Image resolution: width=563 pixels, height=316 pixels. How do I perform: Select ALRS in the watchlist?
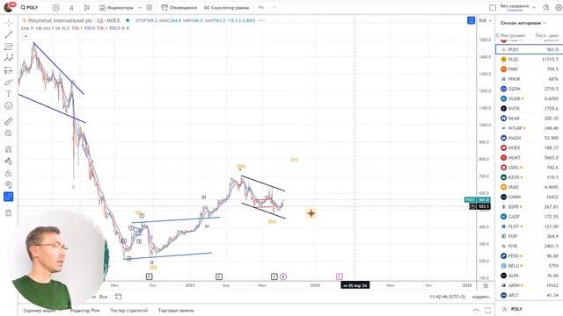(530, 275)
